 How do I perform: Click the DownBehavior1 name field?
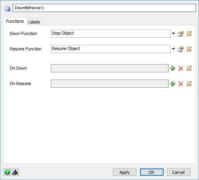click(x=104, y=8)
